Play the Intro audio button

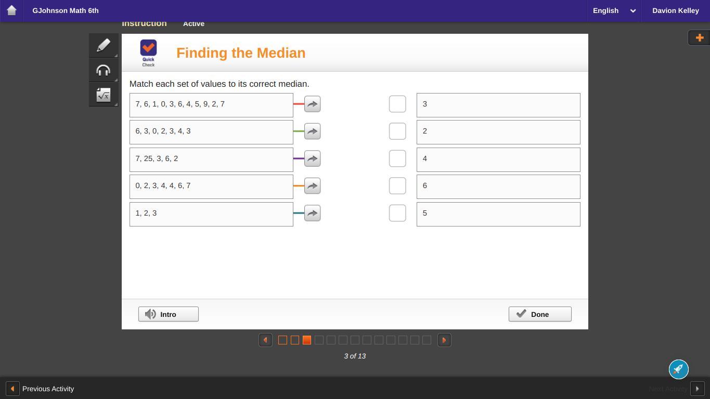(x=168, y=314)
